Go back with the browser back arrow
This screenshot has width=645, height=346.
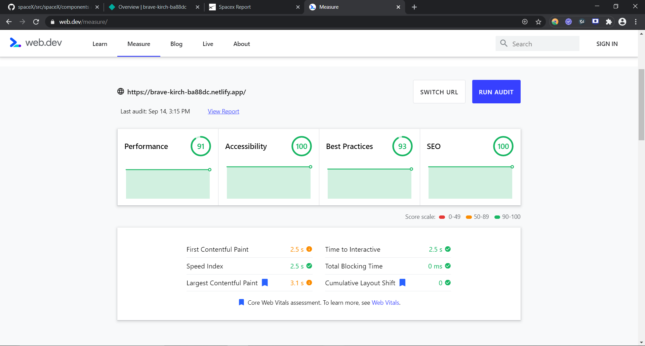pyautogui.click(x=9, y=22)
